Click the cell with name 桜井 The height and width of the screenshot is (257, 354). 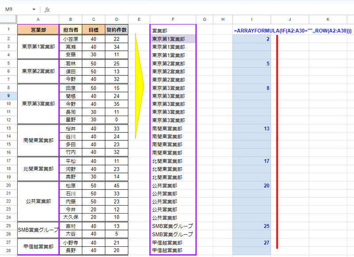point(71,128)
